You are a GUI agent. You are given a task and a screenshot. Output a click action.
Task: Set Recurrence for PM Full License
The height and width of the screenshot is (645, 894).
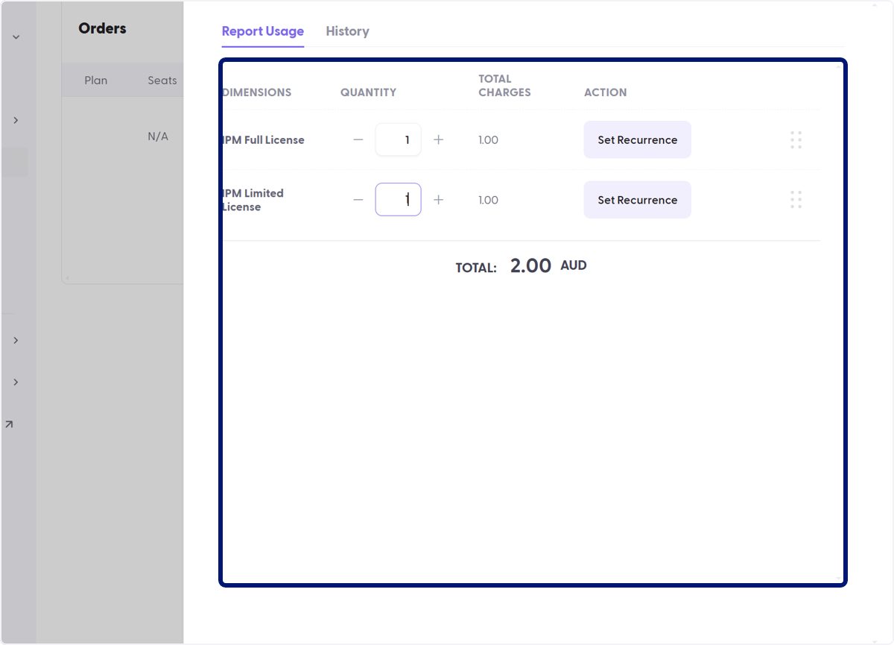(x=637, y=140)
